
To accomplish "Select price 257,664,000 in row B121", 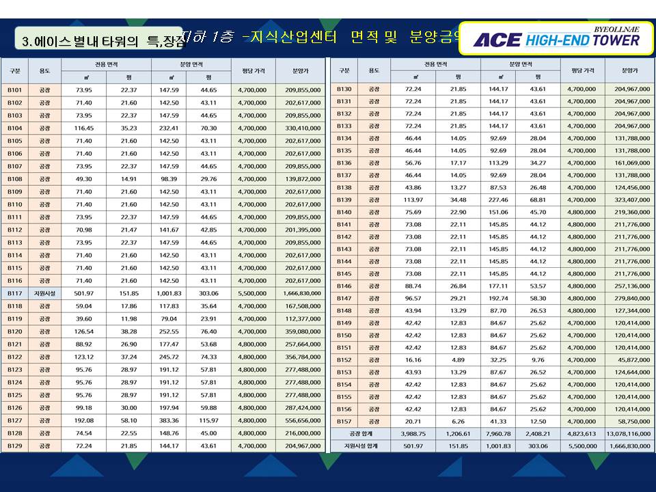I will click(303, 344).
